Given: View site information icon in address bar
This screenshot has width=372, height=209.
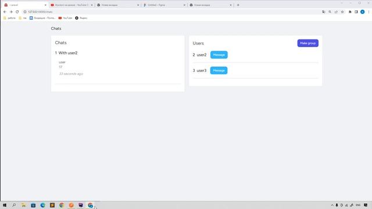Looking at the screenshot, I should point(25,12).
